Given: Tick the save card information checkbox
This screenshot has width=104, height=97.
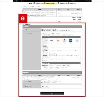Looking at the screenshot, I should coord(42,60).
